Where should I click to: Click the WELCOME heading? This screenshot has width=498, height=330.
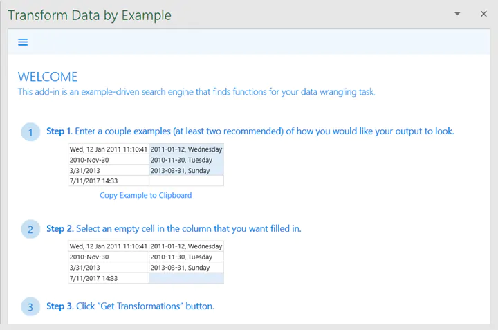coord(48,77)
